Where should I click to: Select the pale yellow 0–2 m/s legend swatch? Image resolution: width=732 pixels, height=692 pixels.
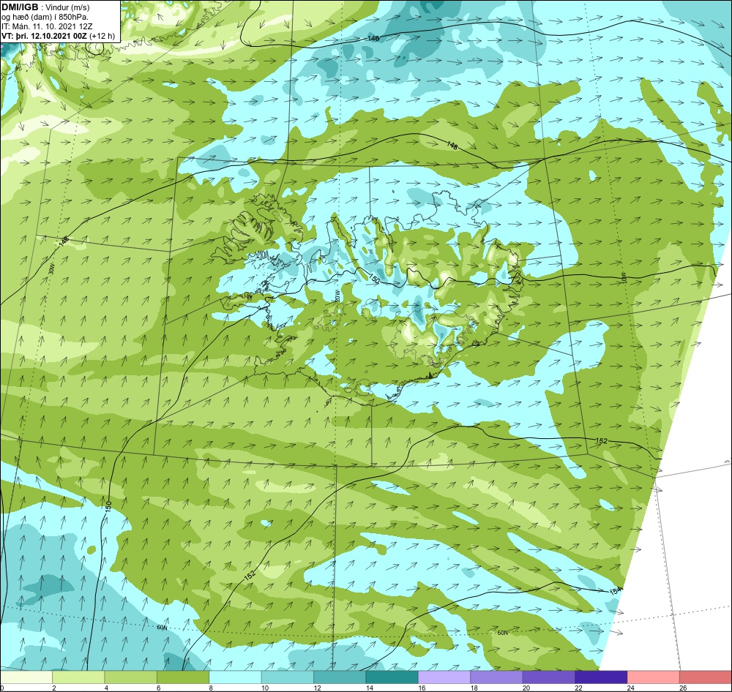[26, 677]
